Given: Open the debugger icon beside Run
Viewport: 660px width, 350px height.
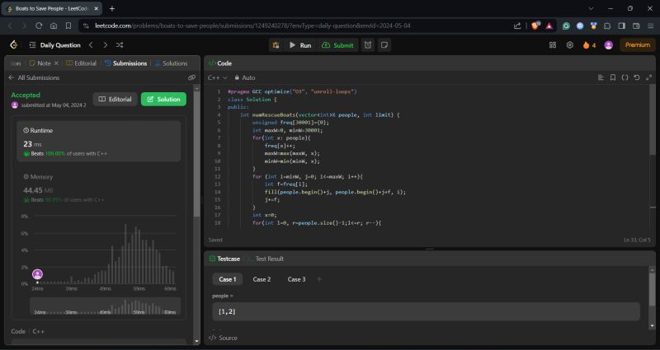Looking at the screenshot, I should (x=276, y=45).
